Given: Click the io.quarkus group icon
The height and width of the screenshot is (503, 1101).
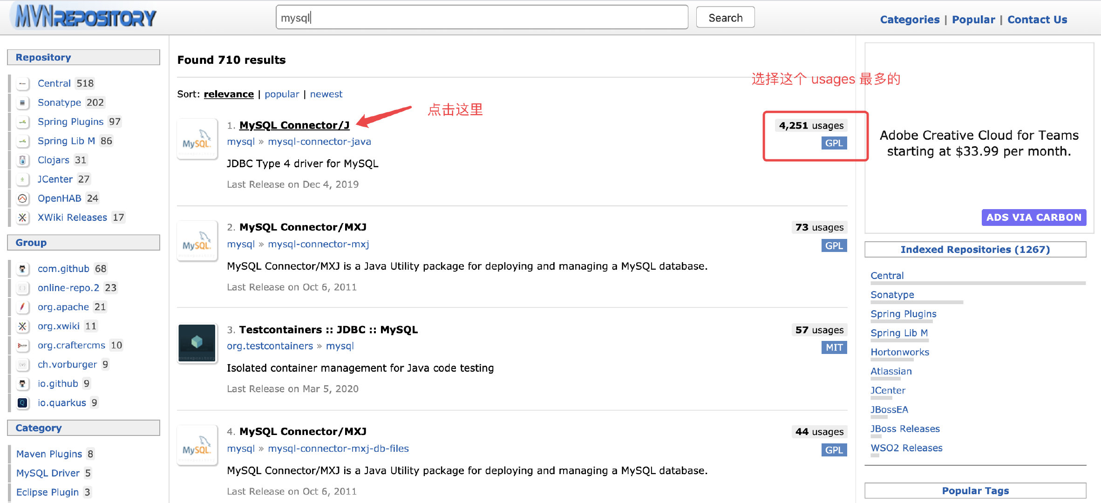Looking at the screenshot, I should click(x=22, y=403).
